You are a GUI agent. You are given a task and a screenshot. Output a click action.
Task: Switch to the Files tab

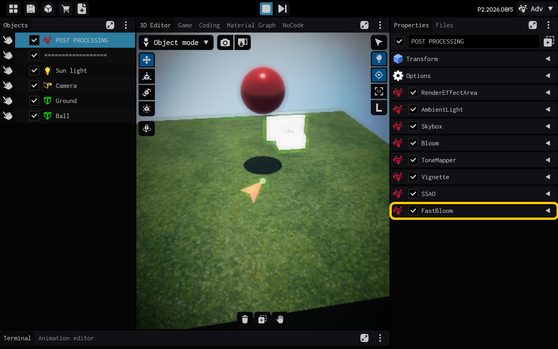[444, 25]
